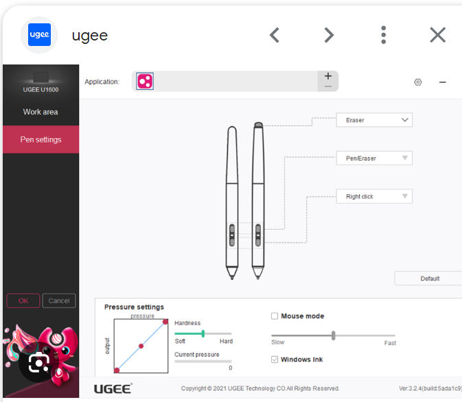Enable the Mouse mode checkbox
The height and width of the screenshot is (402, 462).
tap(275, 316)
